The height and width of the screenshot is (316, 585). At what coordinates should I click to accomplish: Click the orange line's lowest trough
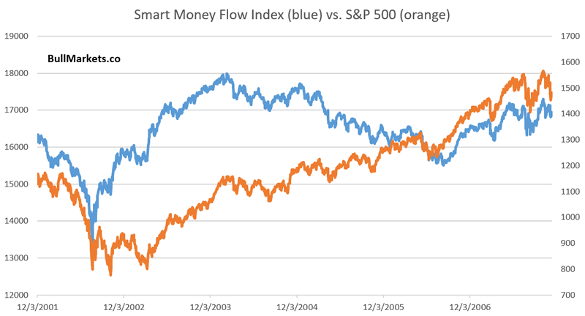click(110, 274)
